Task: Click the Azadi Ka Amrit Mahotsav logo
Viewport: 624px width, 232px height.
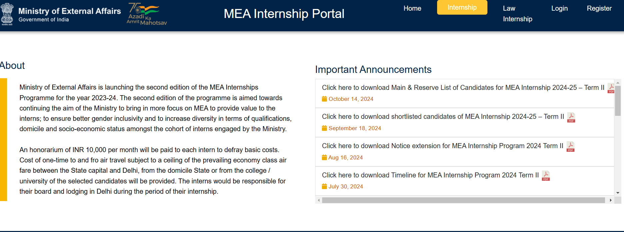Action: (147, 14)
